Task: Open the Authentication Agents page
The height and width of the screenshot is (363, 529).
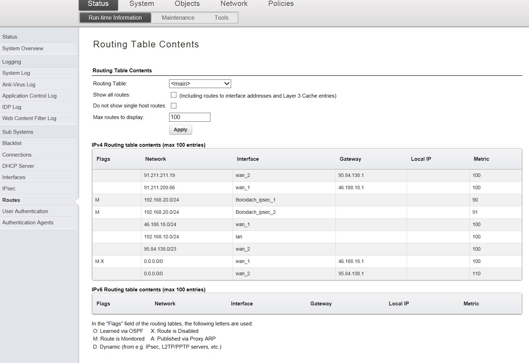Action: pos(28,223)
